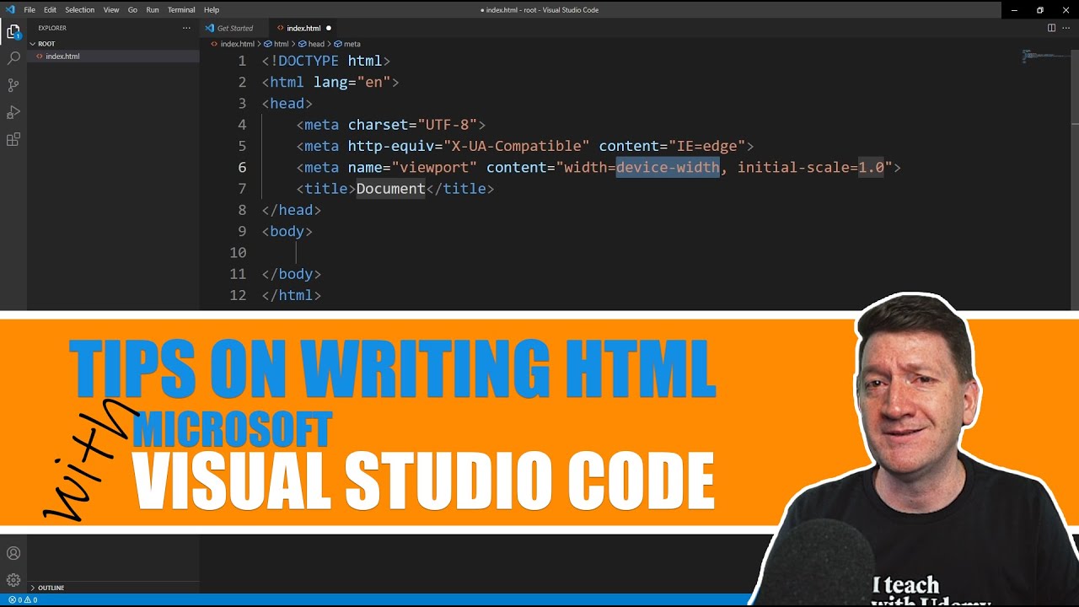Click the "X-UA-Compatible" string on line 5
1079x607 pixels.
[x=517, y=146]
